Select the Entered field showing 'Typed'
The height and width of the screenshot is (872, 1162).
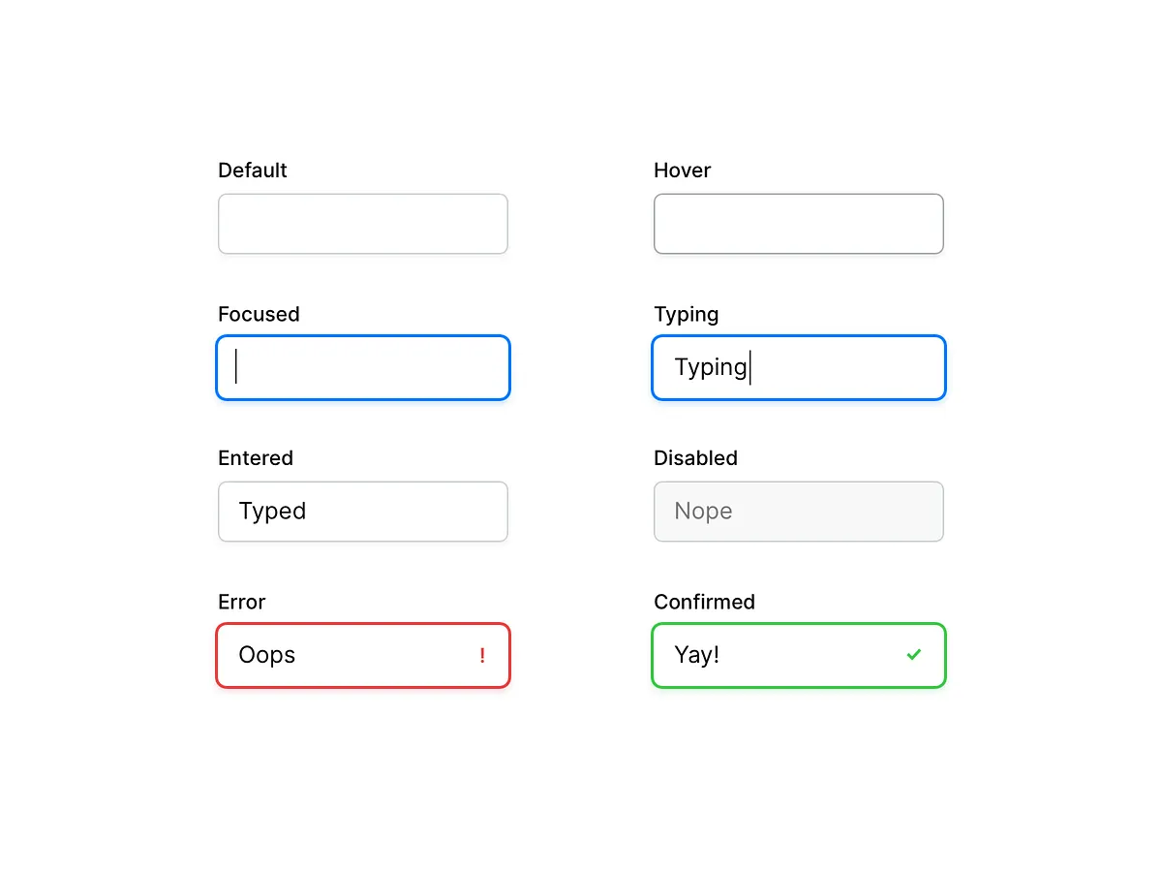[363, 511]
